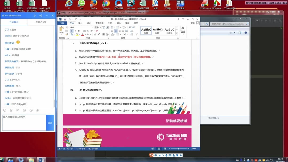288x162 pixels.
Task: Toggle italic formatting with the I icon
Action: coord(75,31)
